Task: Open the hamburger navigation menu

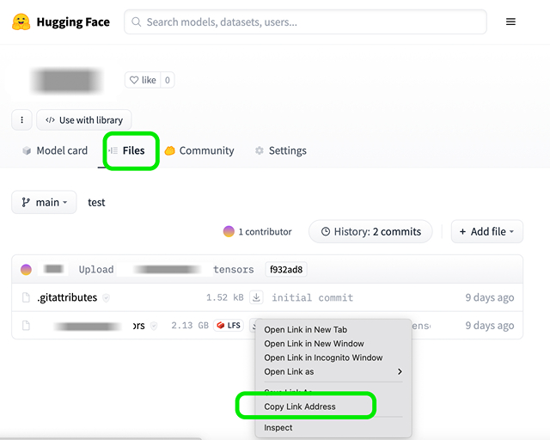Action: (510, 21)
